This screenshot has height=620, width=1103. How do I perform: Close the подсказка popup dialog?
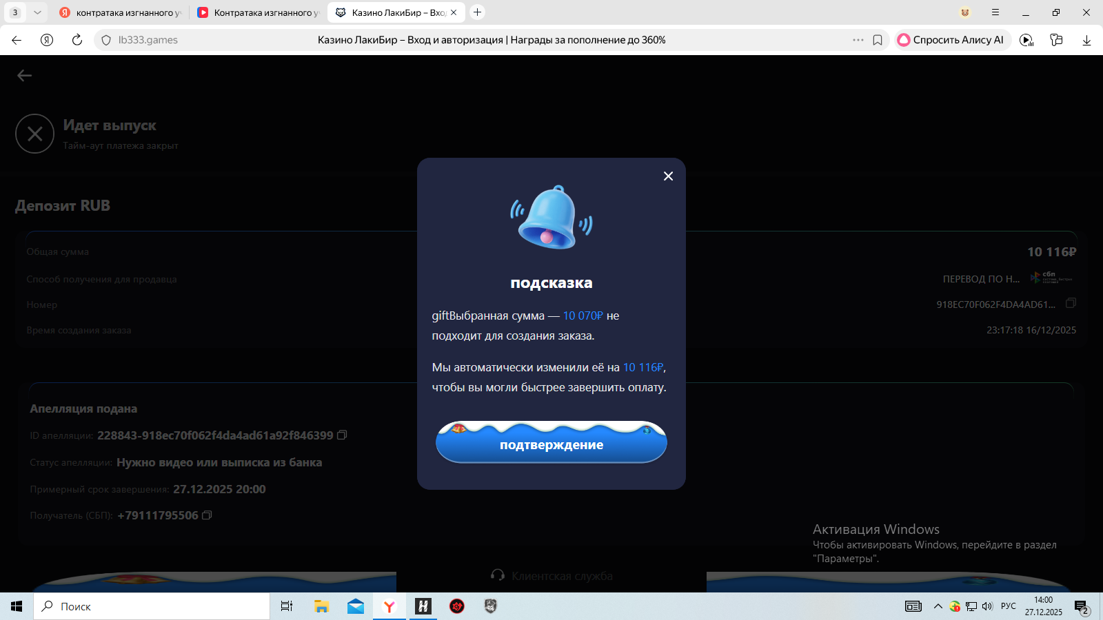pyautogui.click(x=668, y=176)
